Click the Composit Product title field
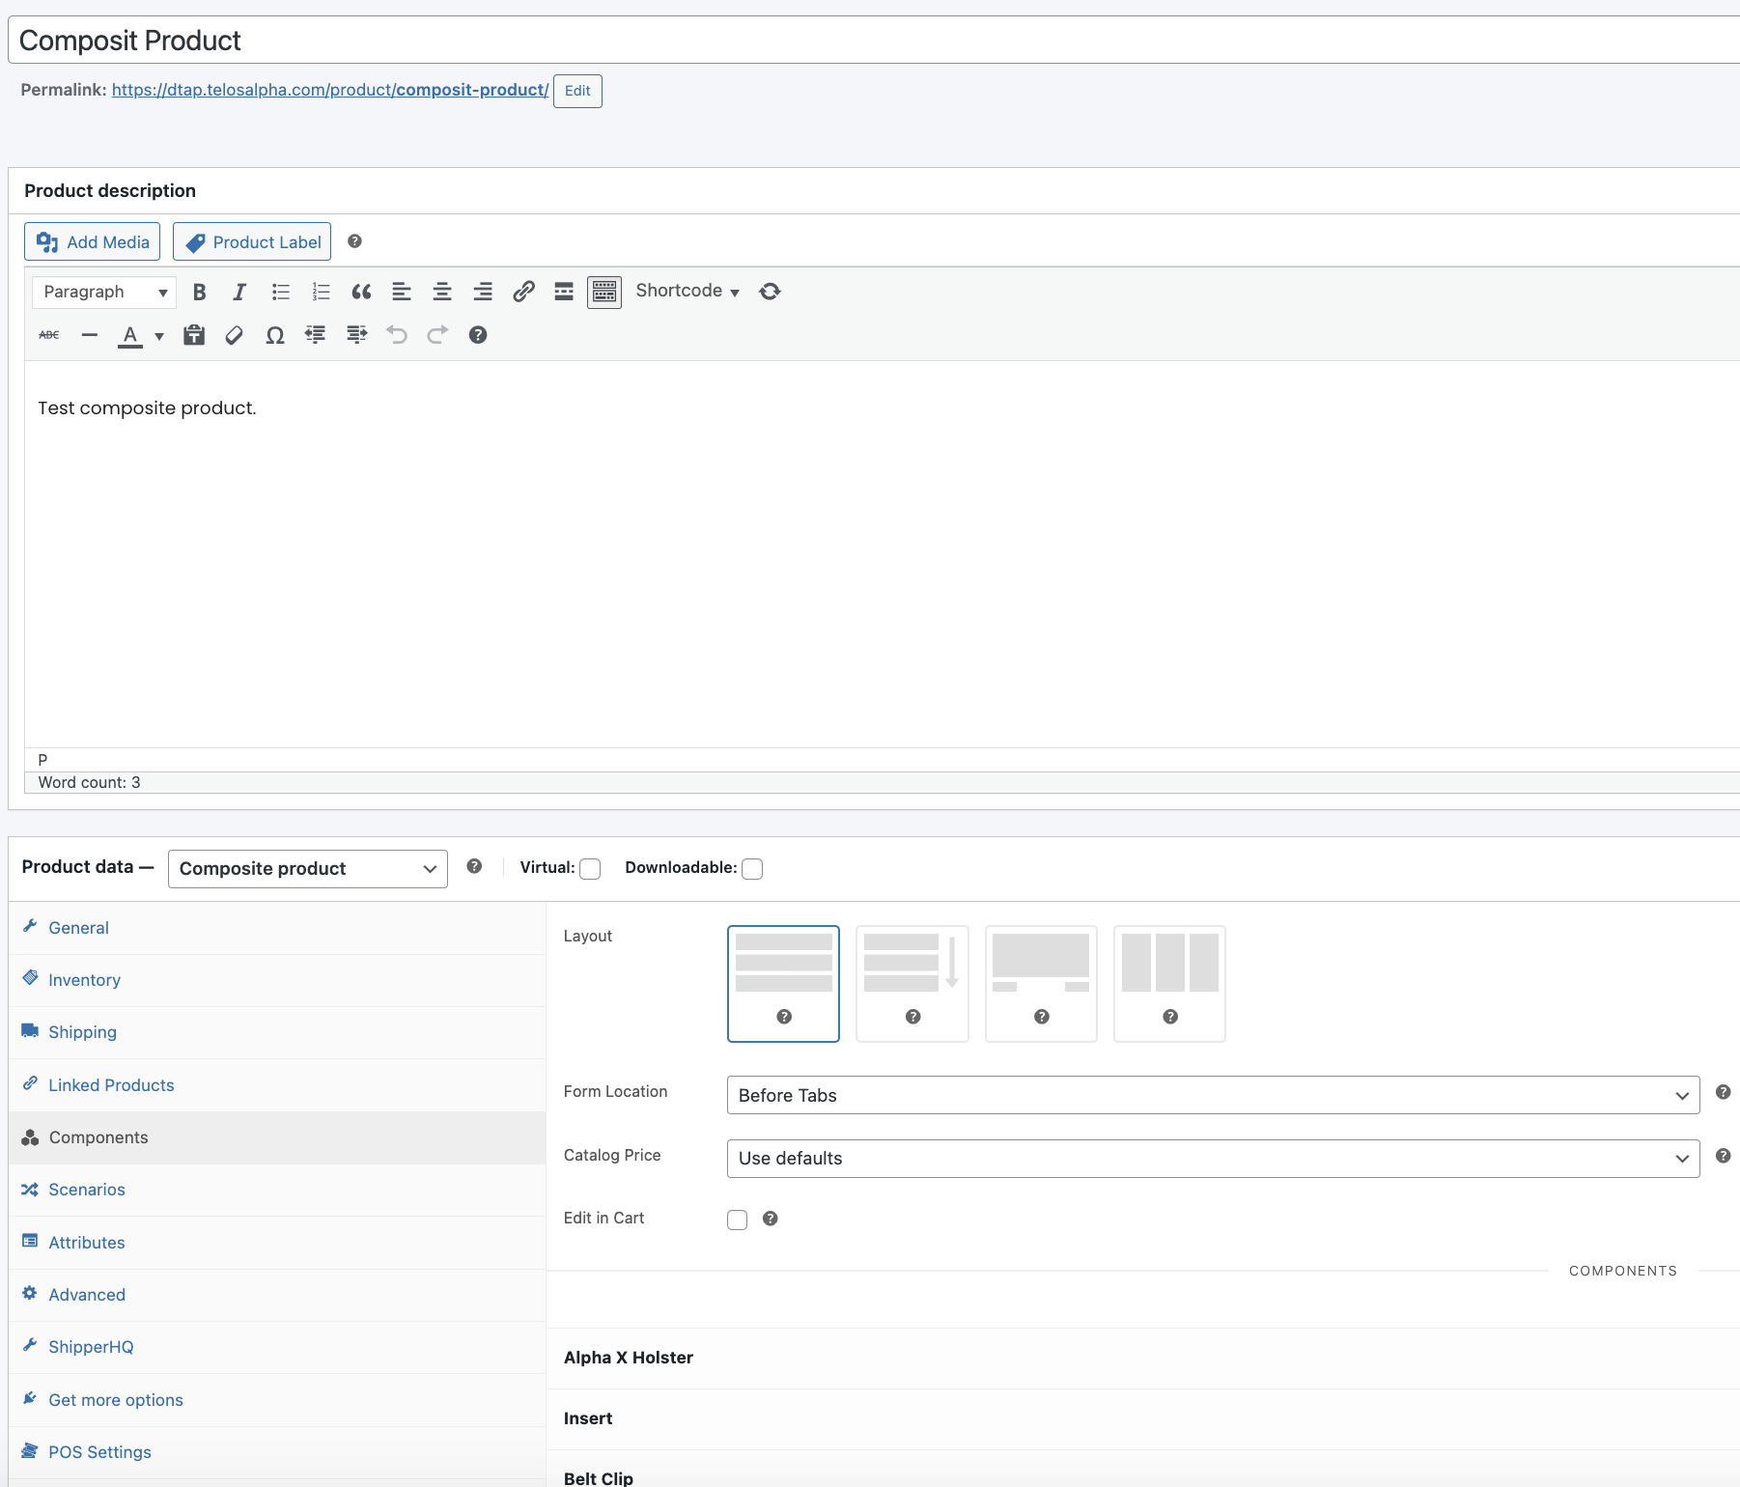This screenshot has width=1740, height=1487. (x=874, y=41)
